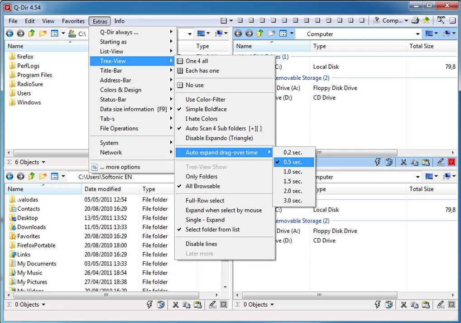The height and width of the screenshot is (323, 461).
Task: Select the Program Files folder
Action: pyautogui.click(x=34, y=75)
